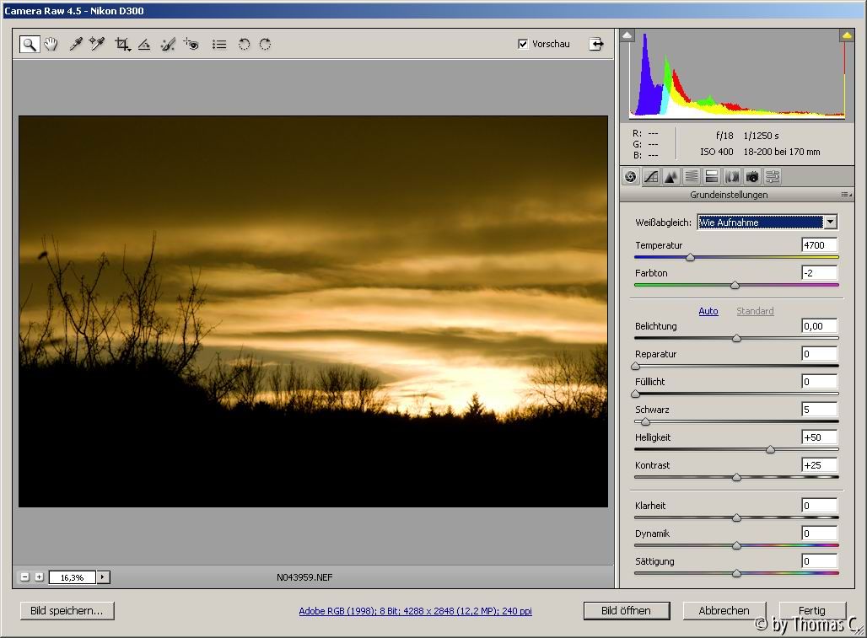The width and height of the screenshot is (867, 638).
Task: Rotate image 90° clockwise
Action: pos(265,45)
